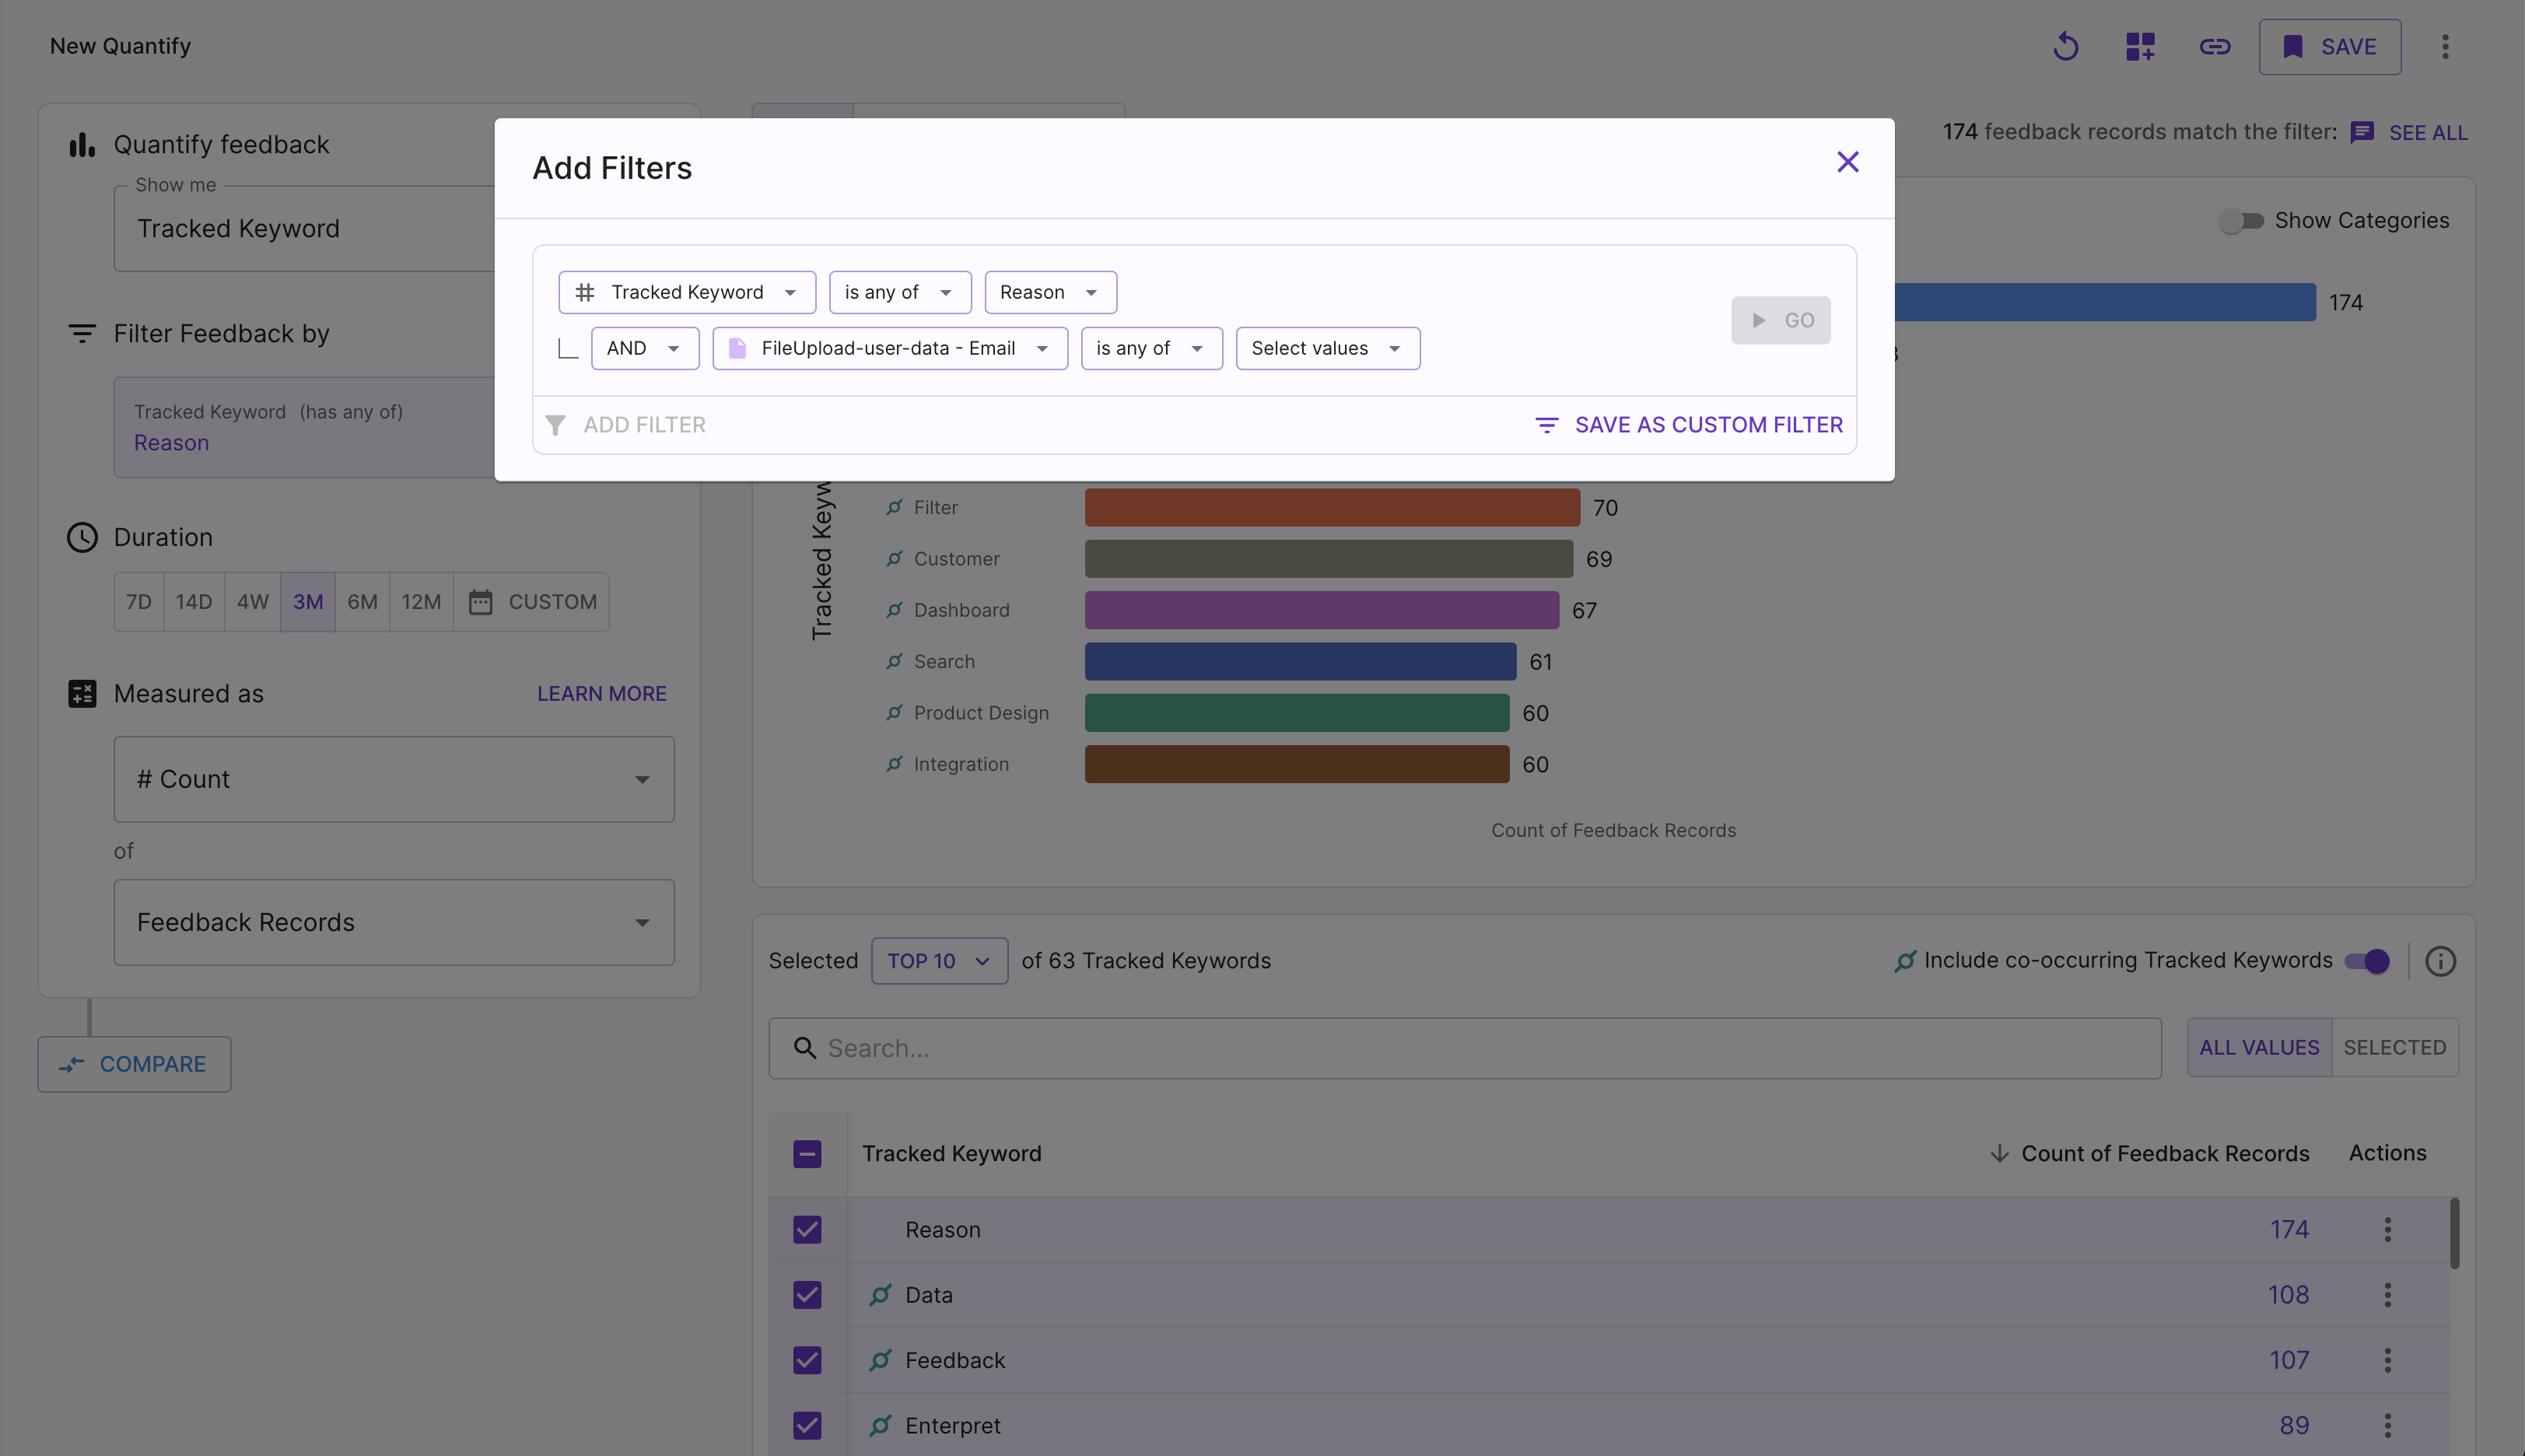Open the Select values dropdown

(x=1327, y=349)
